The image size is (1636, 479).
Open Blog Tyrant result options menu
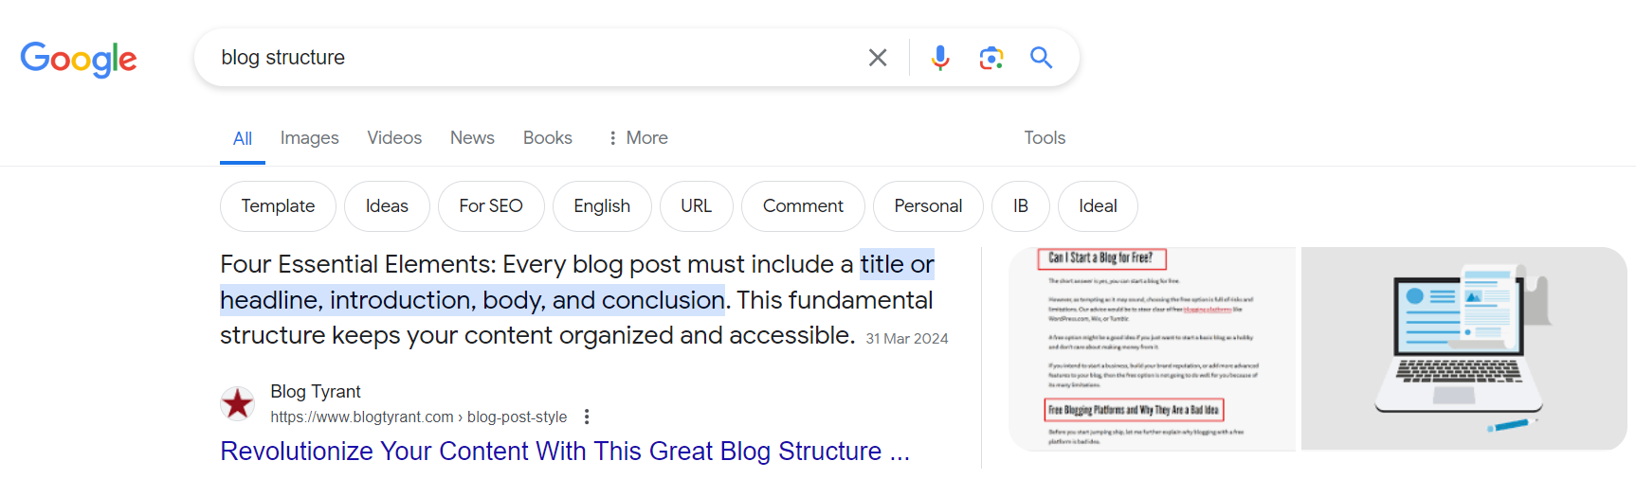pos(588,417)
